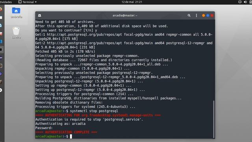
Task: Click the terminal title 'arcadia@master: ~'
Action: pos(125,15)
